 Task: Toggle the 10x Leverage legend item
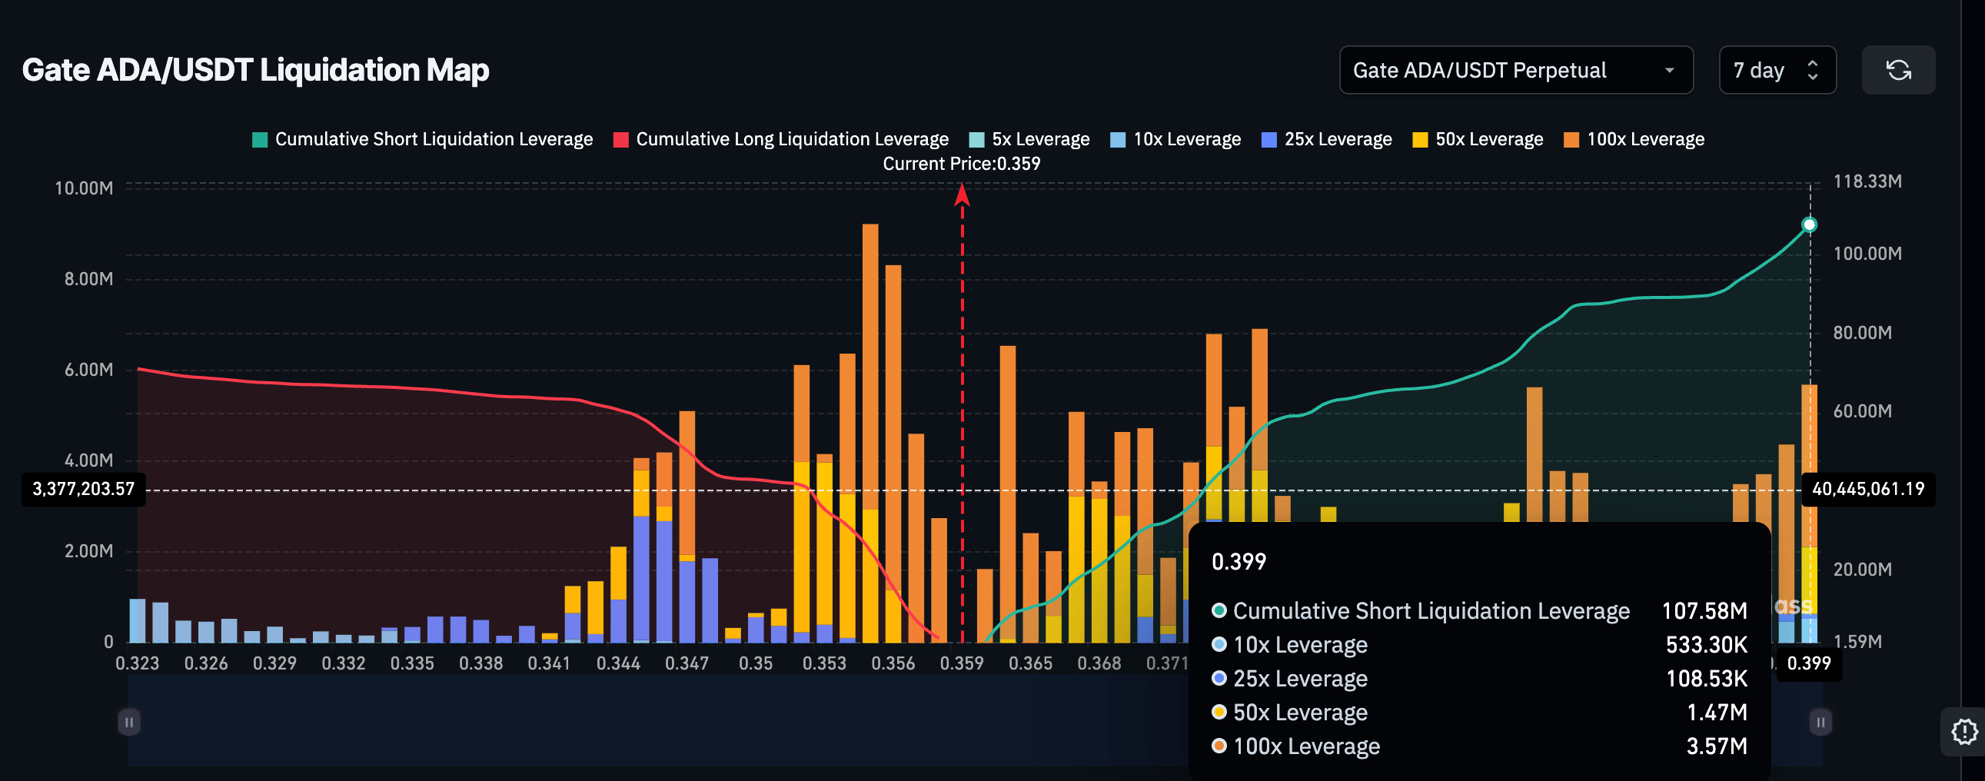click(x=1175, y=139)
